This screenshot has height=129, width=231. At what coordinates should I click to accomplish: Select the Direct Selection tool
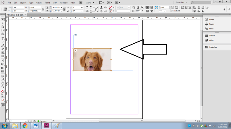coord(3,23)
